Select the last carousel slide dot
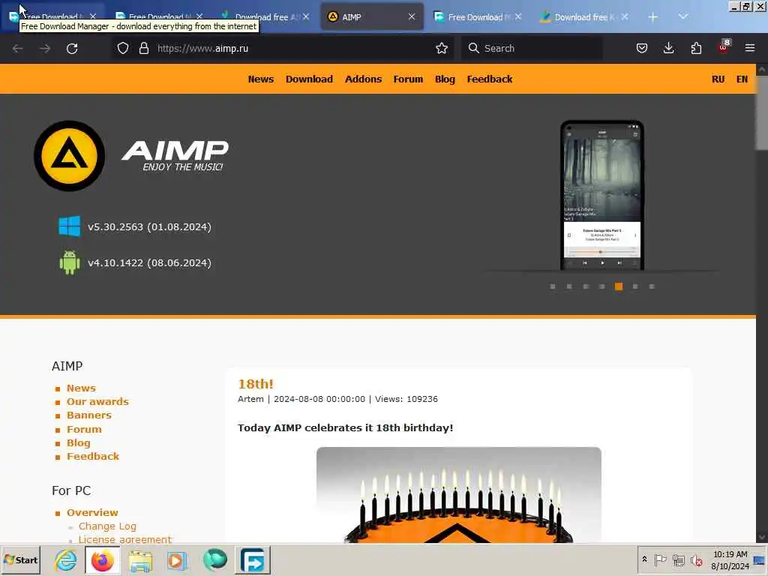This screenshot has height=576, width=768. coord(652,286)
